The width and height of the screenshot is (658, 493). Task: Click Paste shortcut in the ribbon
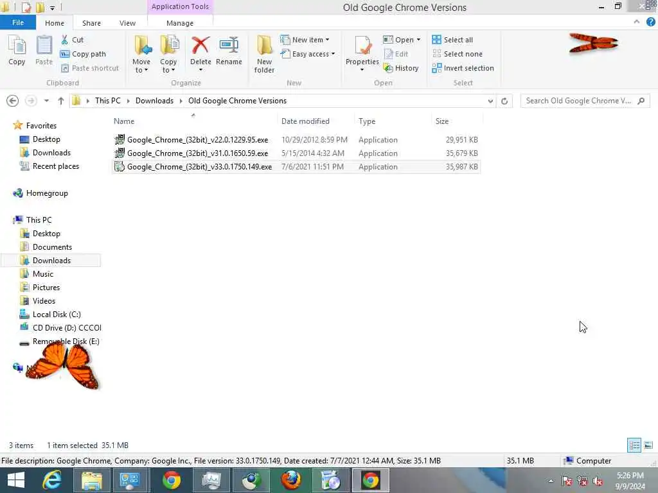coord(90,68)
